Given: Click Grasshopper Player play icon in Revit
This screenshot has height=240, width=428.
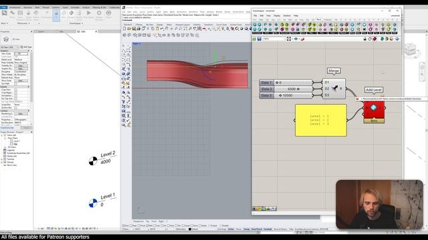Looking at the screenshot, I should (88, 13).
